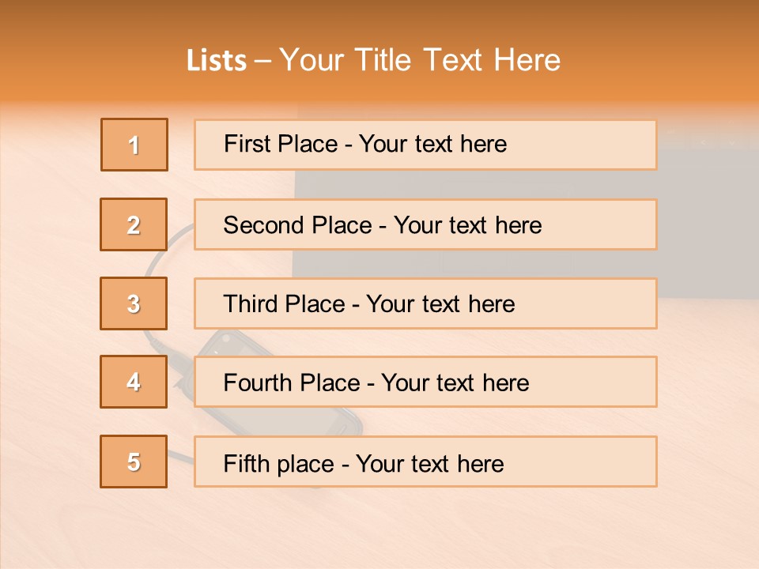Click the 'Third Place - Your text here' box
This screenshot has width=759, height=569.
pos(425,303)
